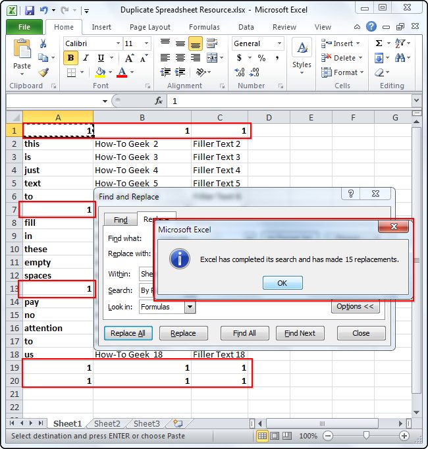Image resolution: width=428 pixels, height=449 pixels.
Task: Click the Replace All button
Action: pyautogui.click(x=128, y=333)
